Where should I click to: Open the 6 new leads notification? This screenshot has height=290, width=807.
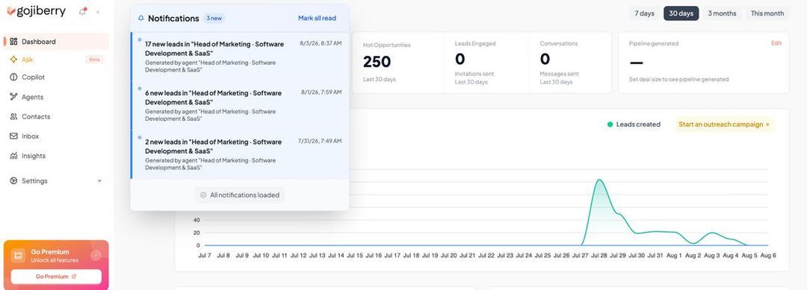240,105
